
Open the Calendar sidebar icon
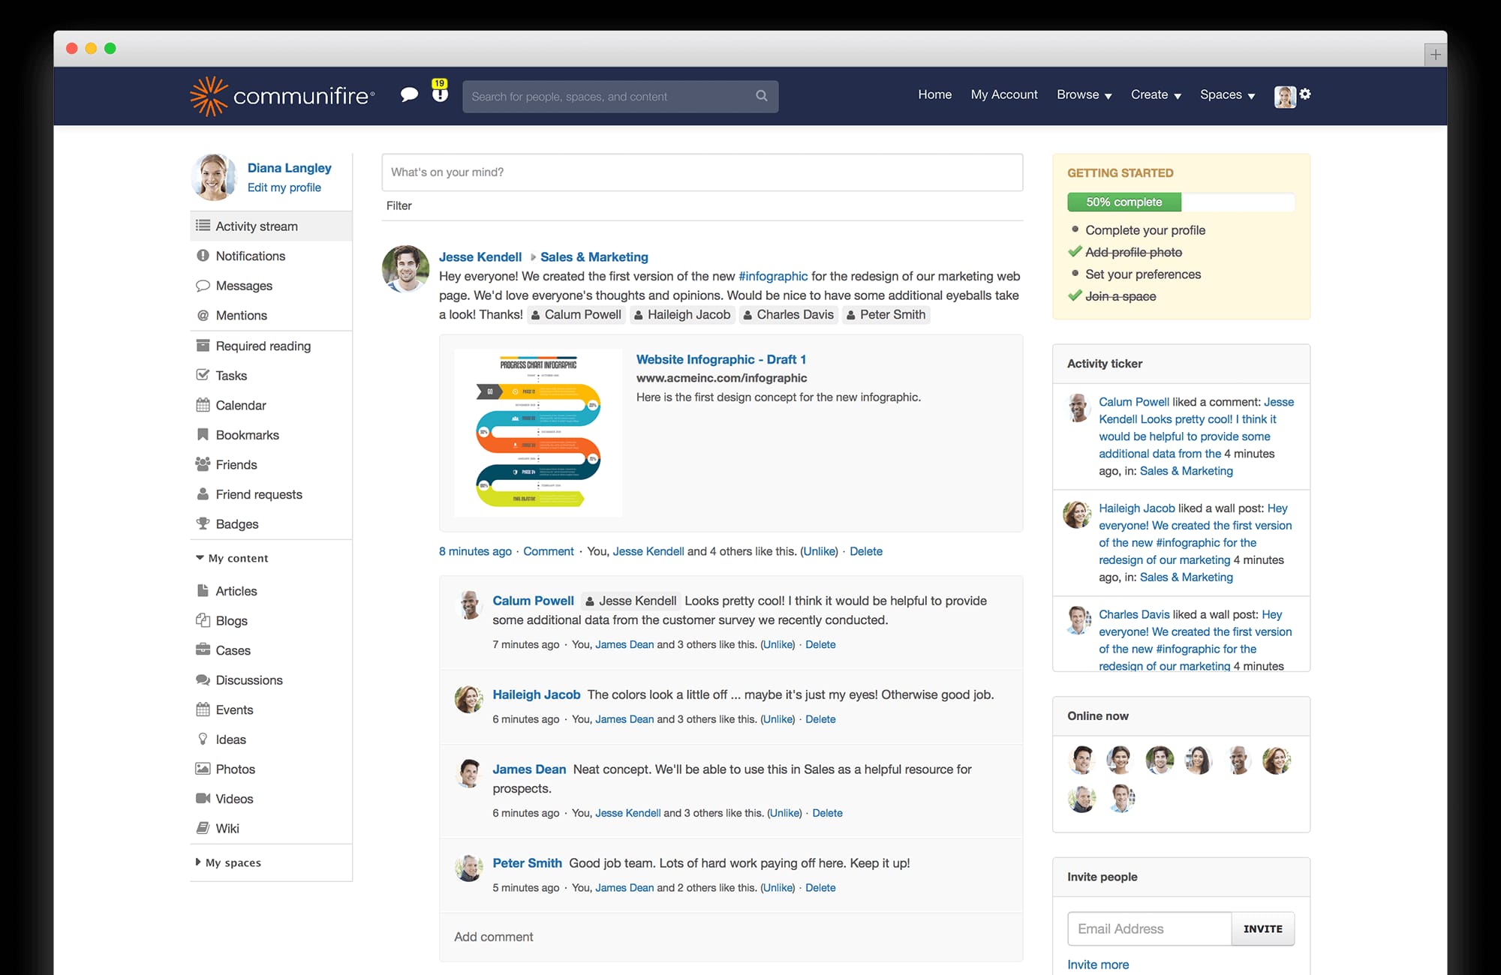(x=202, y=405)
